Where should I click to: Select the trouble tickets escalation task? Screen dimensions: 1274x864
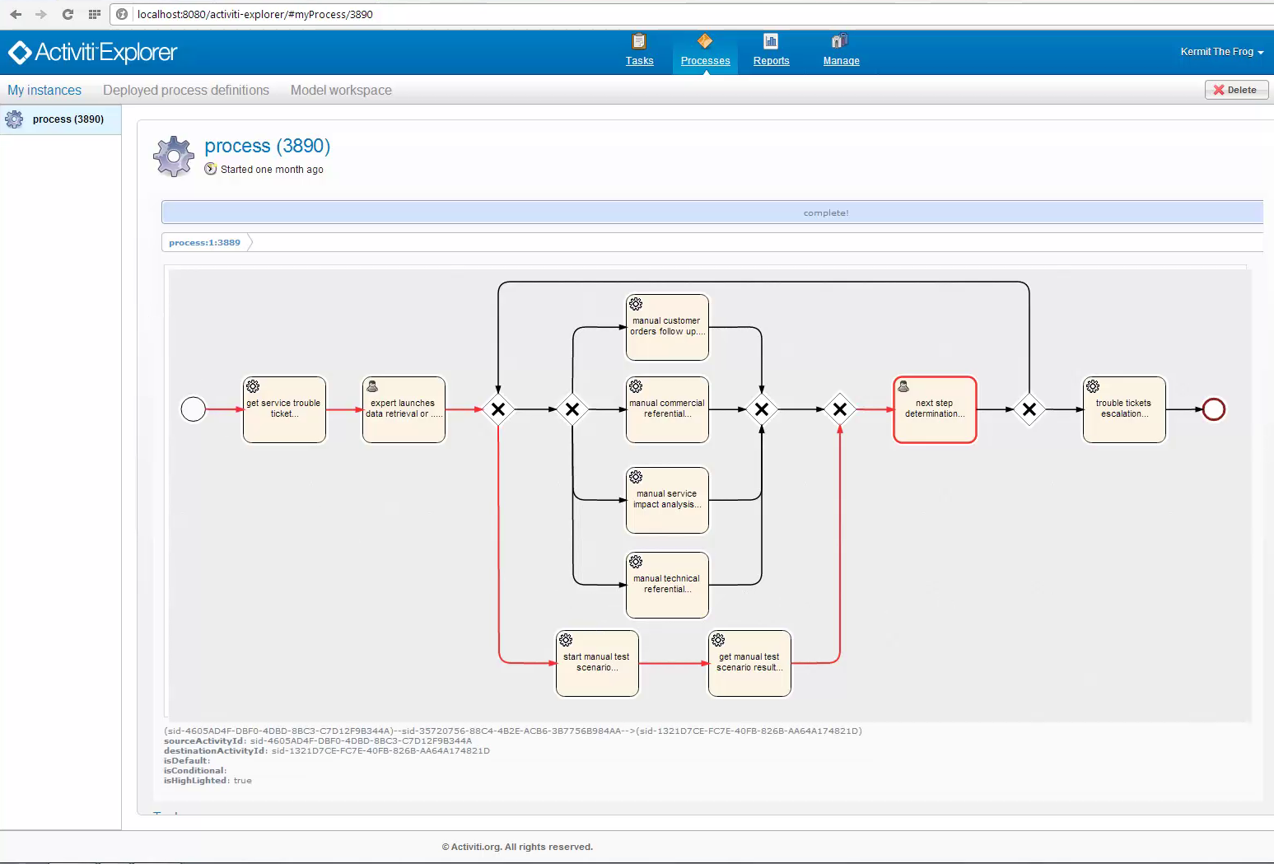1124,409
